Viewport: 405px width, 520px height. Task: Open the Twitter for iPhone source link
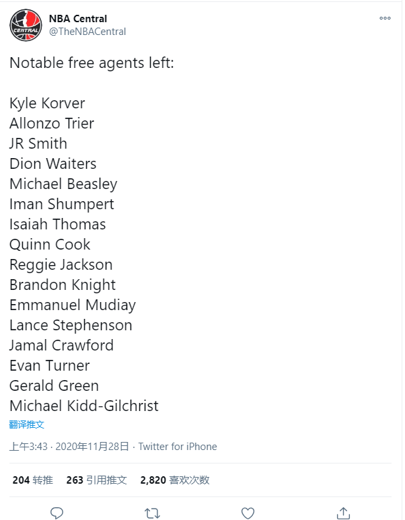pyautogui.click(x=178, y=447)
